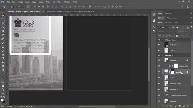The height and width of the screenshot is (108, 193).
Task: Select the Healing Brush tool
Action: coord(3,39)
